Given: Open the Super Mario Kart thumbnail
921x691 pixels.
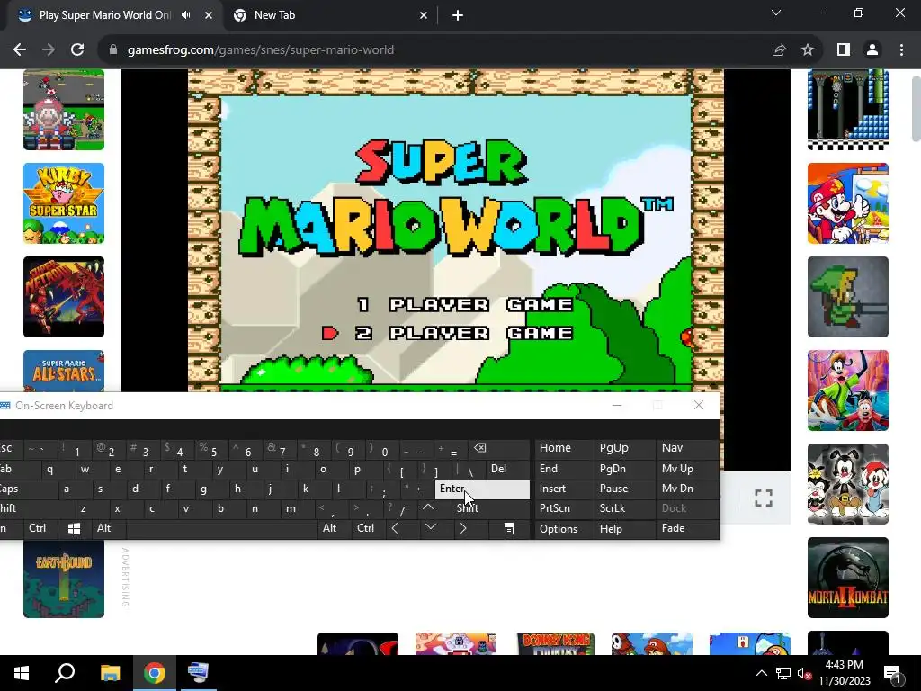Looking at the screenshot, I should 64,109.
